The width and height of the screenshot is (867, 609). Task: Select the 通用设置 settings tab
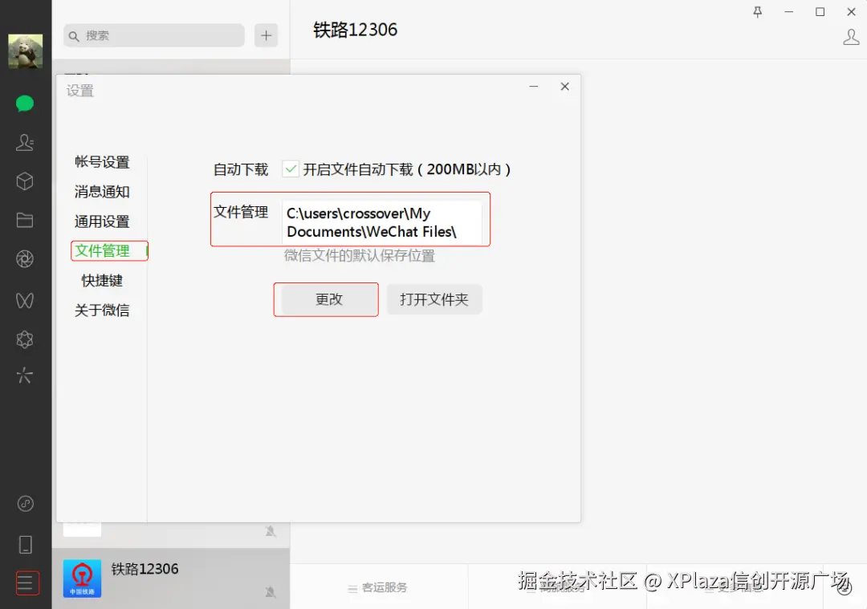pos(102,221)
